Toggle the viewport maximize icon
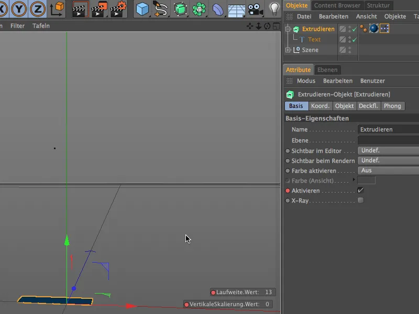Viewport: 419px width, 314px height. click(x=277, y=26)
